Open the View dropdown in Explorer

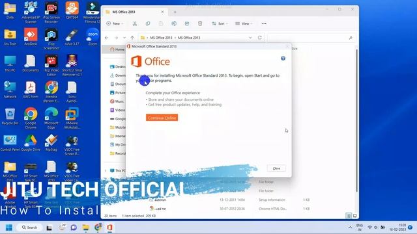pos(244,23)
